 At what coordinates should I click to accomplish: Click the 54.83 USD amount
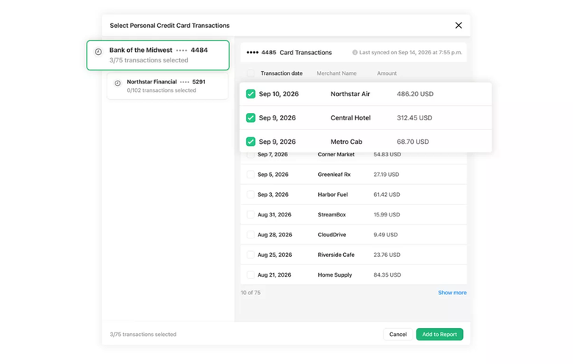[x=387, y=155]
